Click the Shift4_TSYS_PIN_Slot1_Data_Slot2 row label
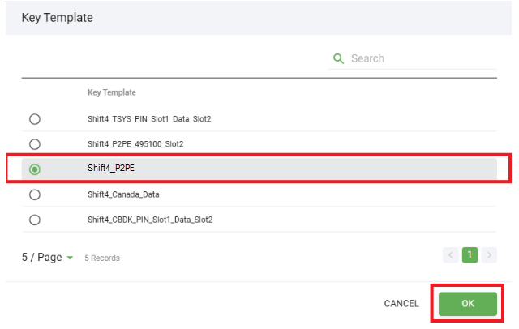519x329 pixels. click(x=149, y=119)
